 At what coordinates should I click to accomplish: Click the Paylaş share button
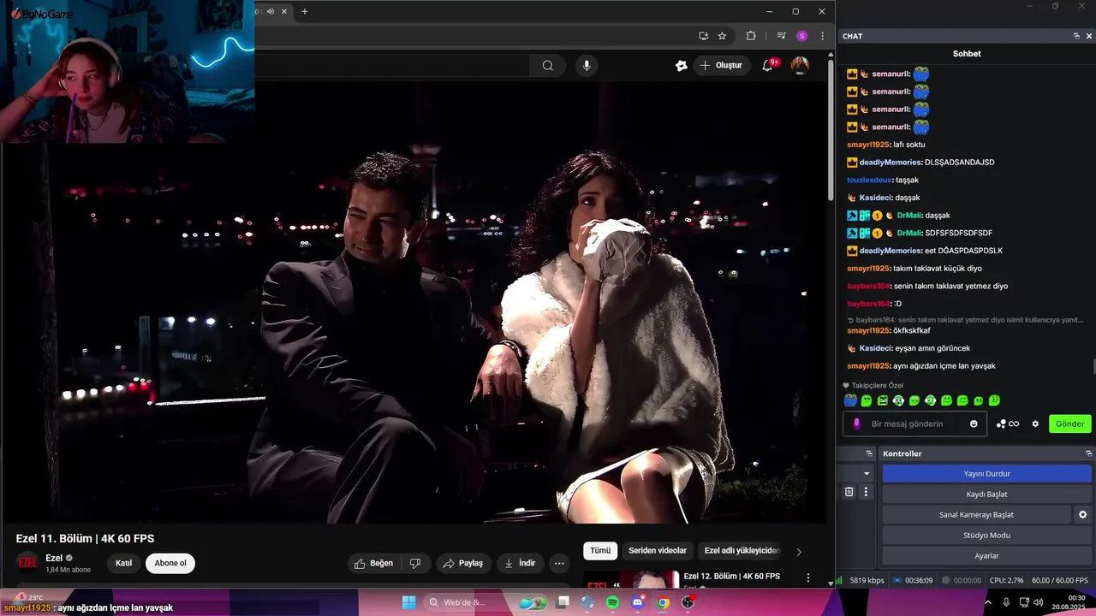click(463, 563)
